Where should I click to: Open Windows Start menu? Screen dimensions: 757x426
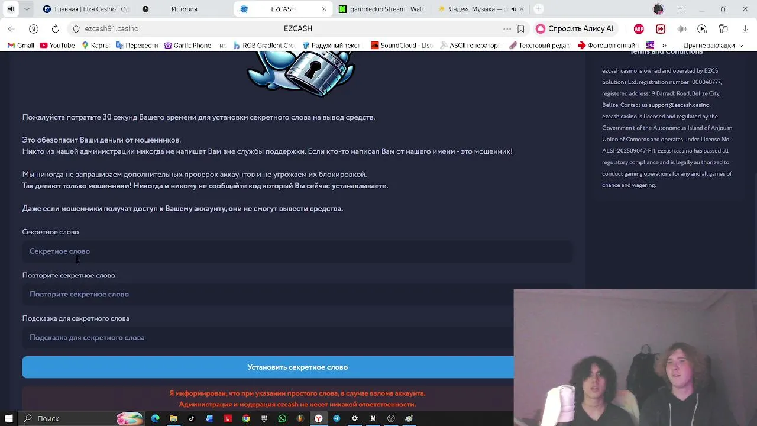9,418
